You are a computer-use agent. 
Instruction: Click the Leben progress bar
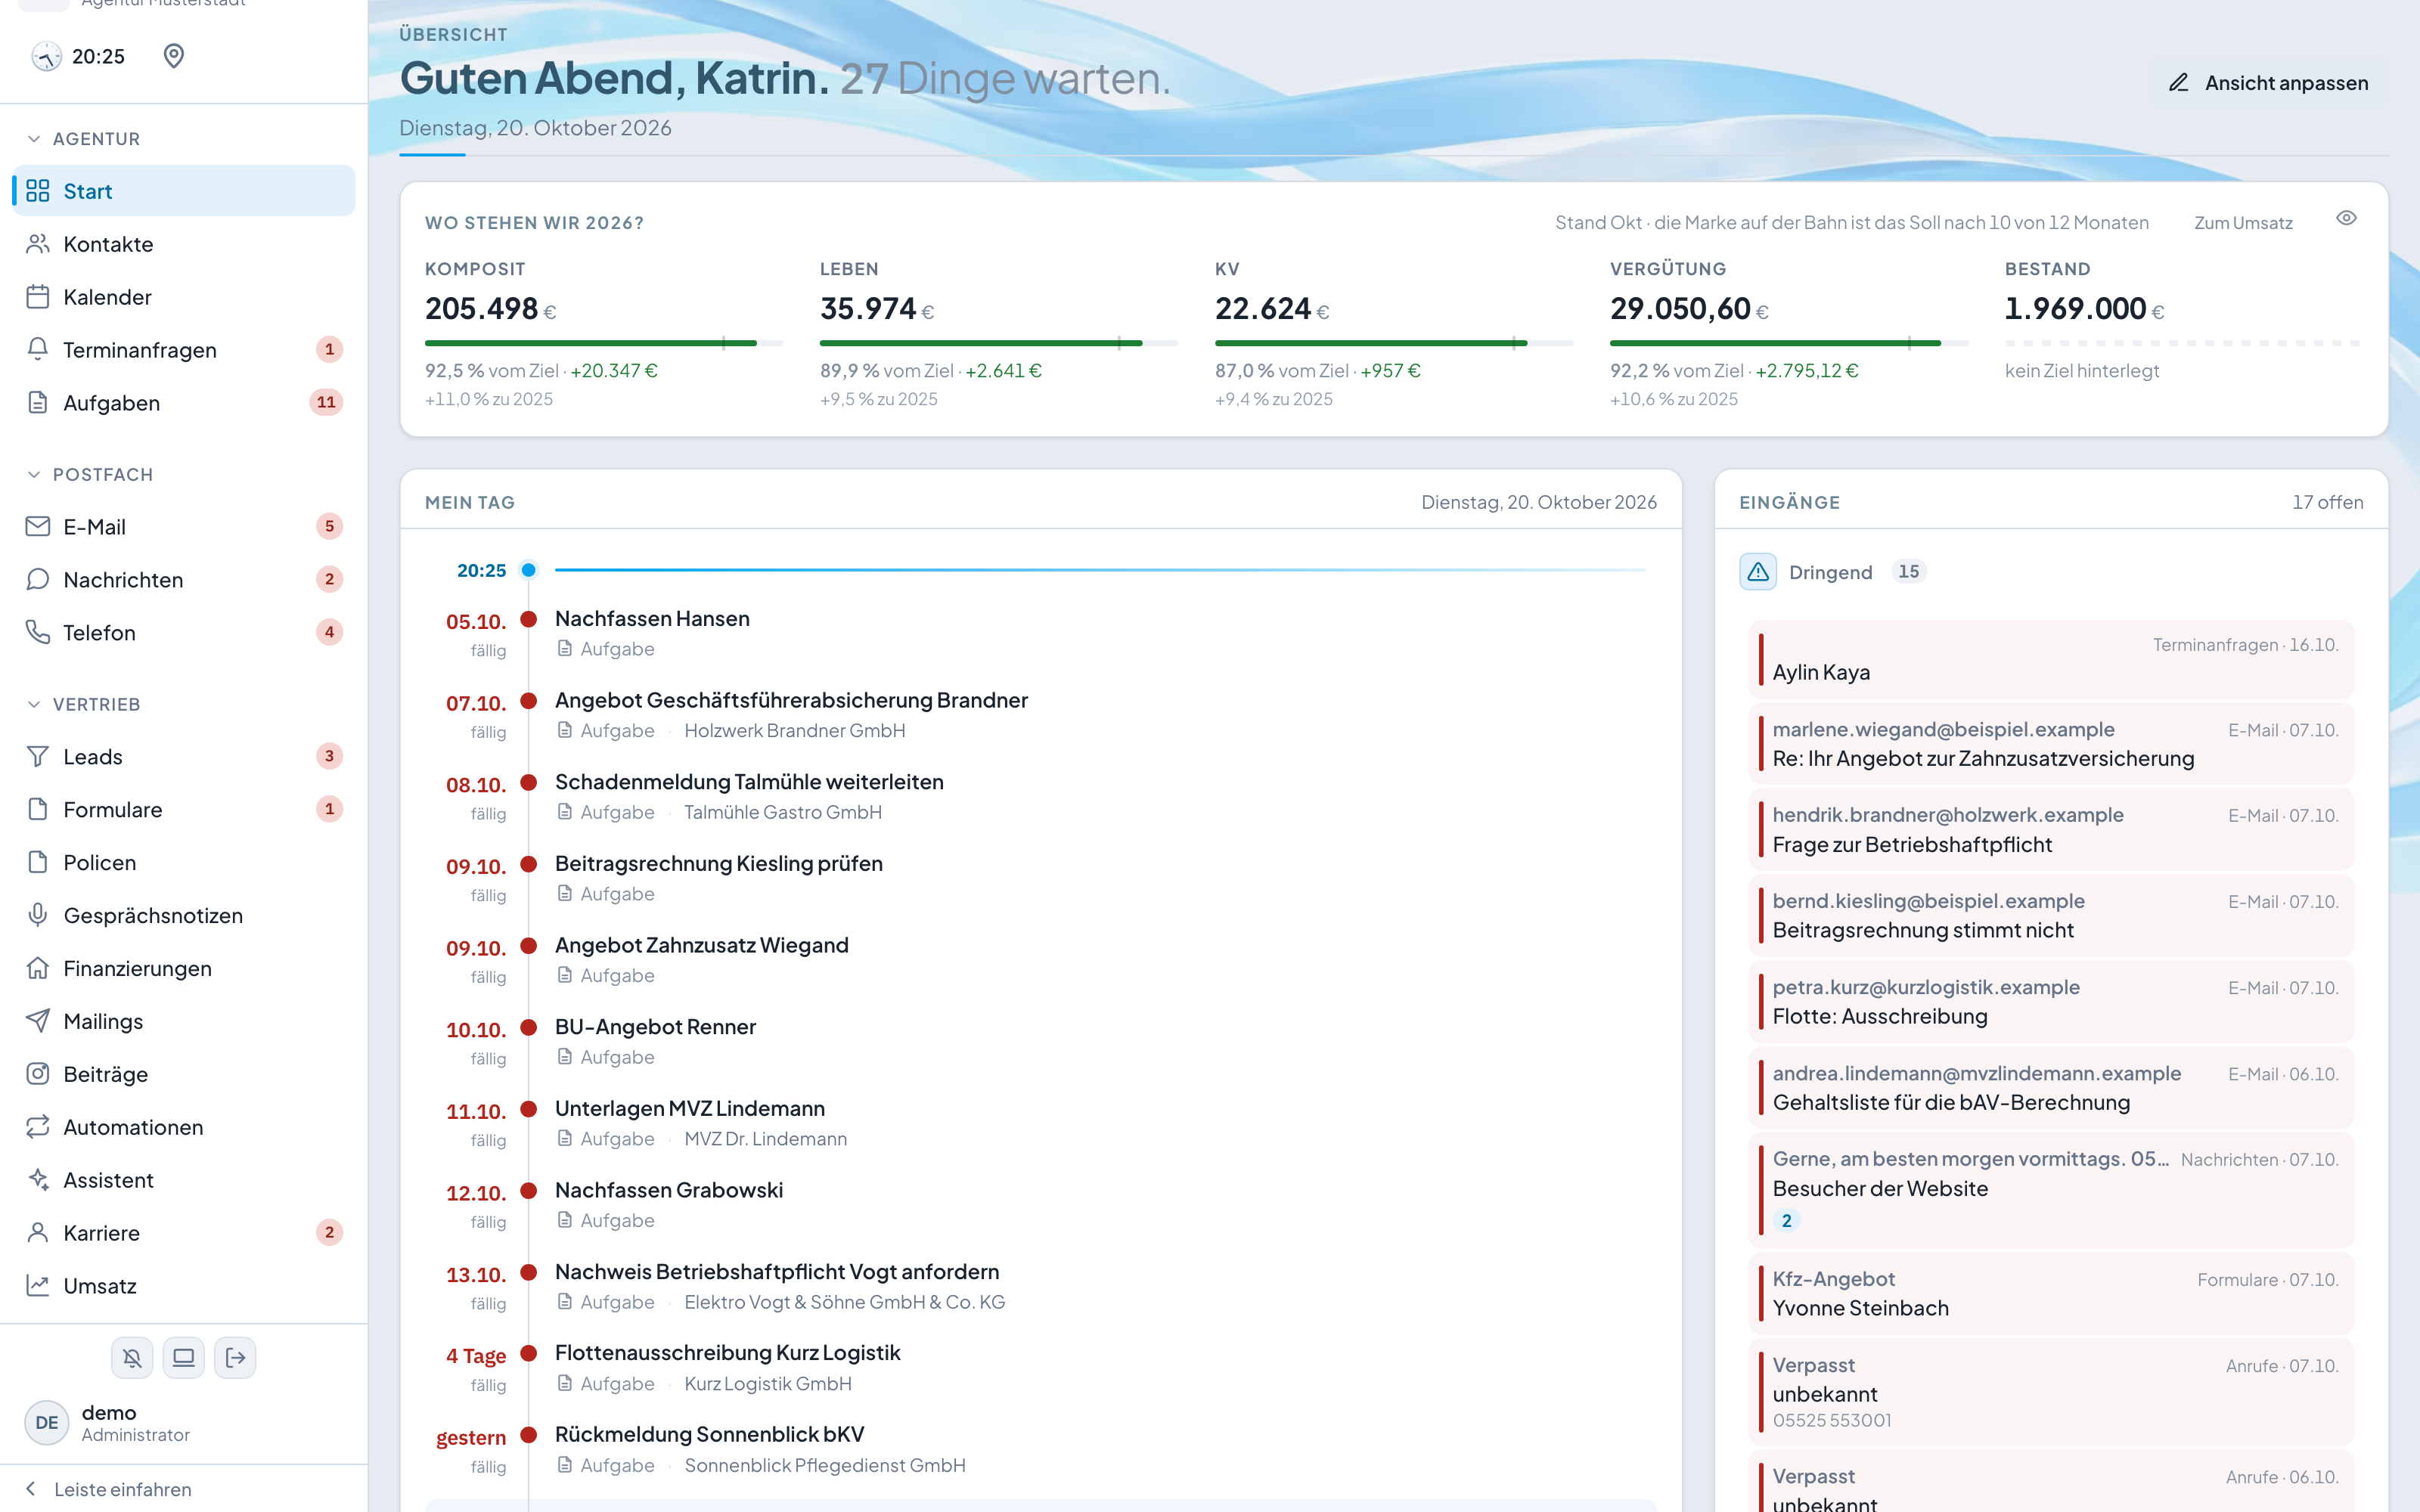[x=999, y=343]
